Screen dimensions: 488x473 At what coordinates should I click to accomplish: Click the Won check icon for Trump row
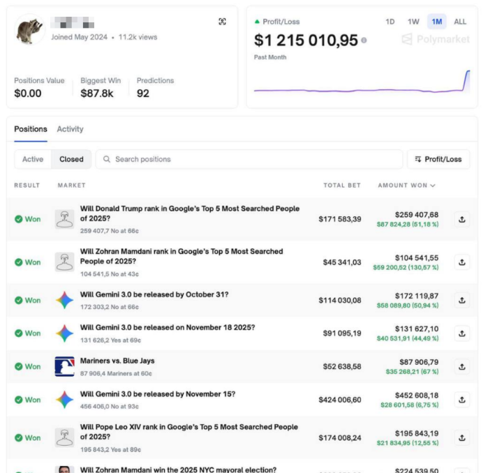pyautogui.click(x=19, y=219)
